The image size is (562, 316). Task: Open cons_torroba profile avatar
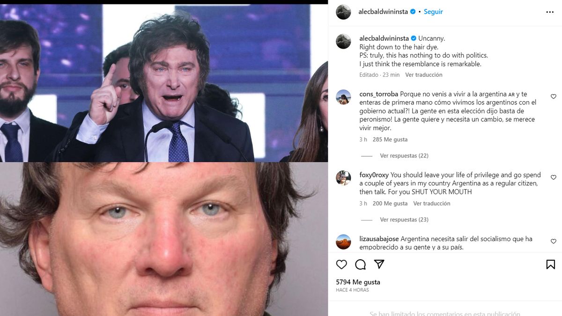coord(344,97)
